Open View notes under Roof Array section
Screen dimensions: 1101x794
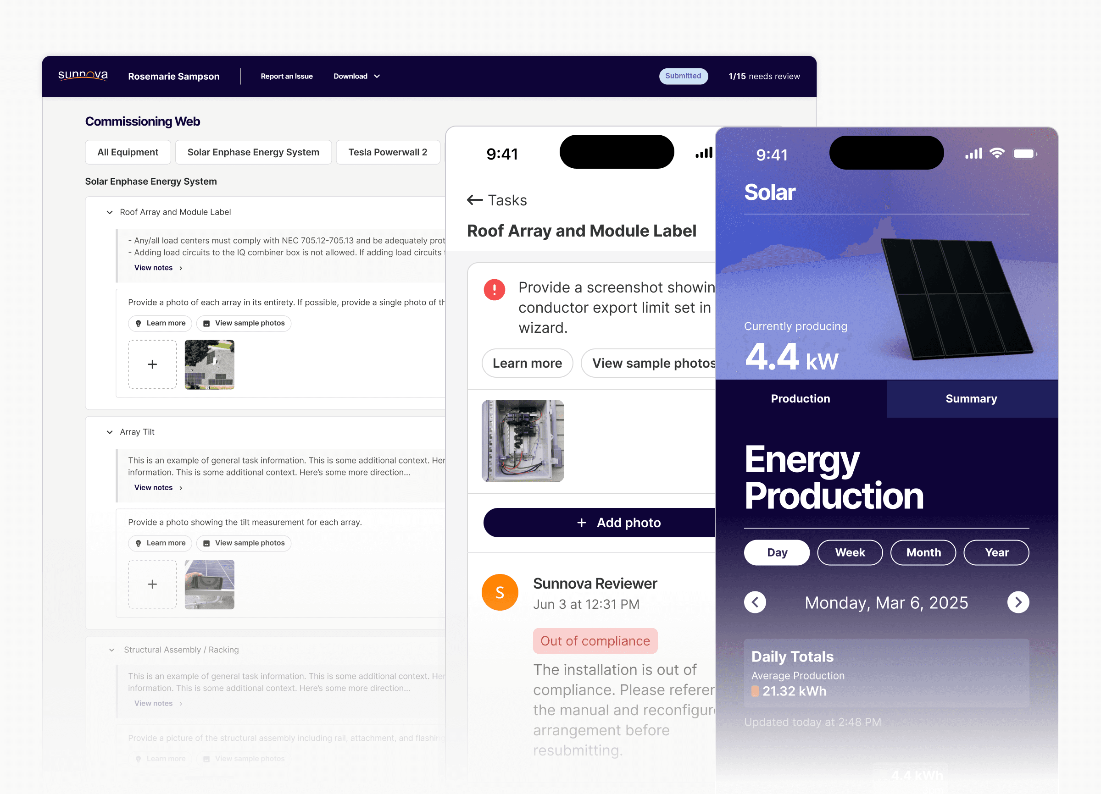pyautogui.click(x=158, y=268)
